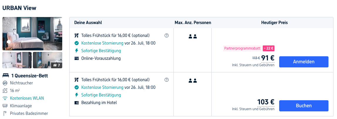
Task: Click the help icon beside first breakfast option
Action: [x=166, y=35]
